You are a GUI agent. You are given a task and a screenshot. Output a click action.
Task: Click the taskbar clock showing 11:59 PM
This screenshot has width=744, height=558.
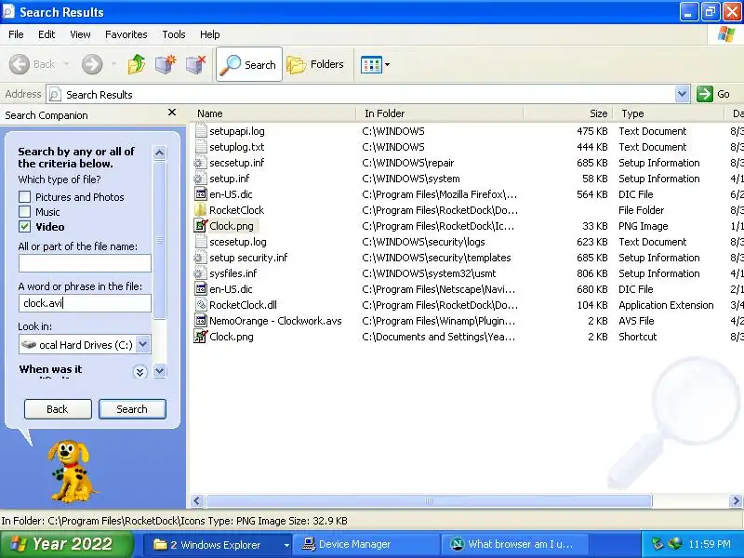(x=710, y=544)
